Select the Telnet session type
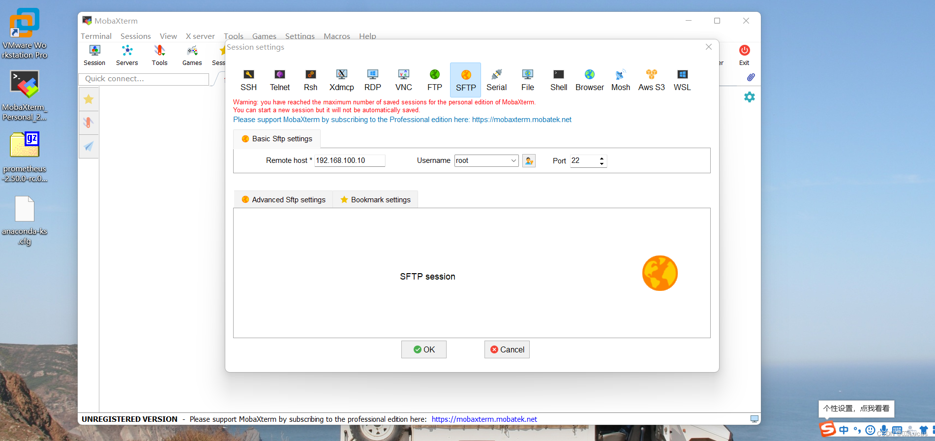This screenshot has height=441, width=935. pos(279,80)
